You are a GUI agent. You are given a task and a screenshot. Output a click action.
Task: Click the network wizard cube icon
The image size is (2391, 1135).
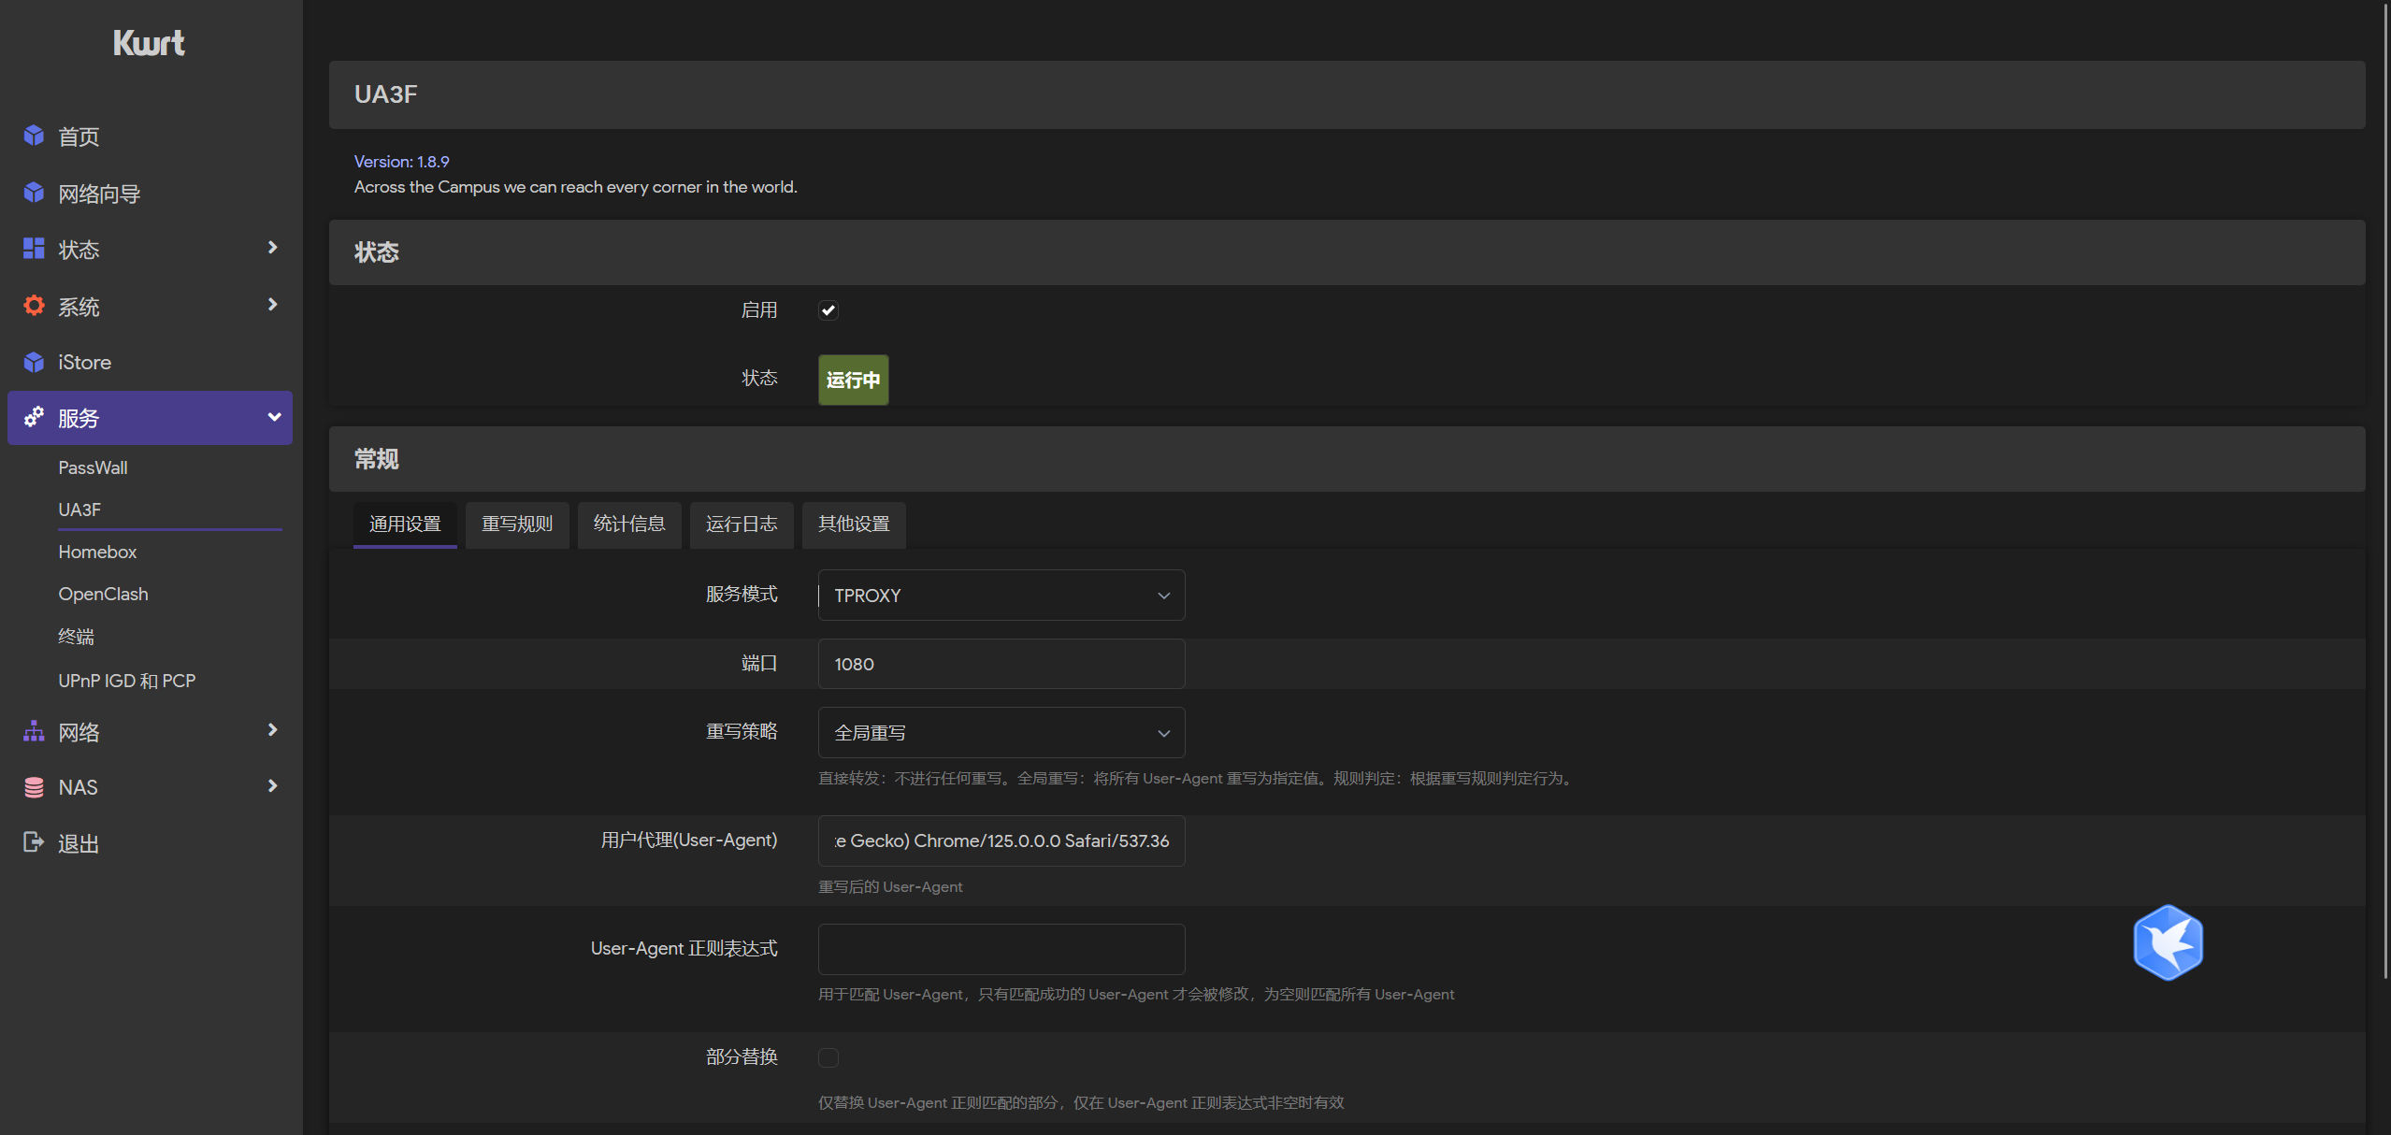click(34, 193)
